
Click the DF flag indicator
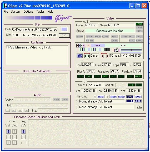click(92, 40)
